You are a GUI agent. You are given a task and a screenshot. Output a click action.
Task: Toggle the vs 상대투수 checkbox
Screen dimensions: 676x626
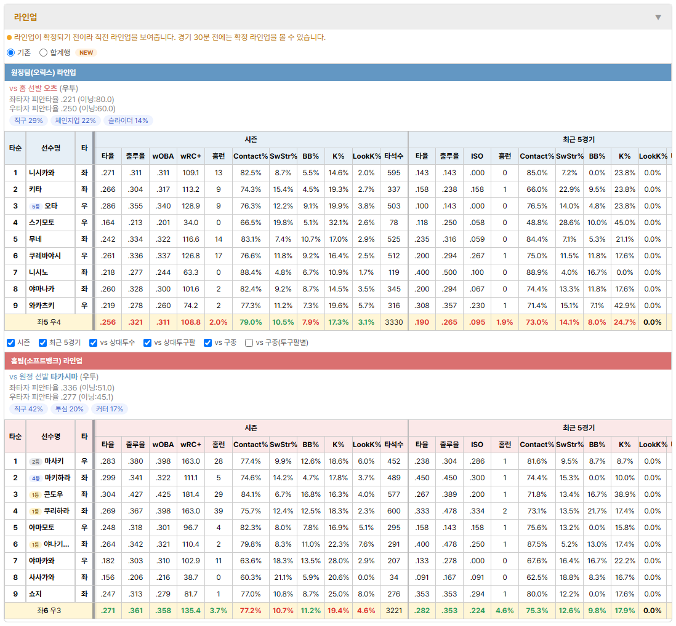(93, 343)
